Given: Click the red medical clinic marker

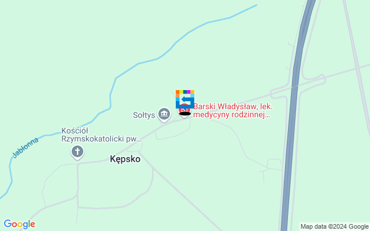Looking at the screenshot, I should pos(184,110).
